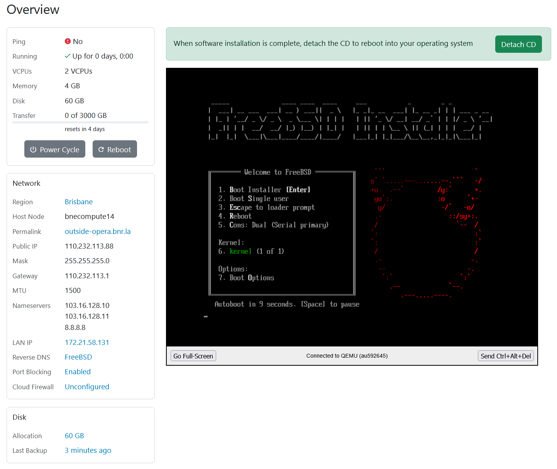The width and height of the screenshot is (557, 469).
Task: Click the LAN IP 172.21.58.131 link
Action: click(x=87, y=342)
